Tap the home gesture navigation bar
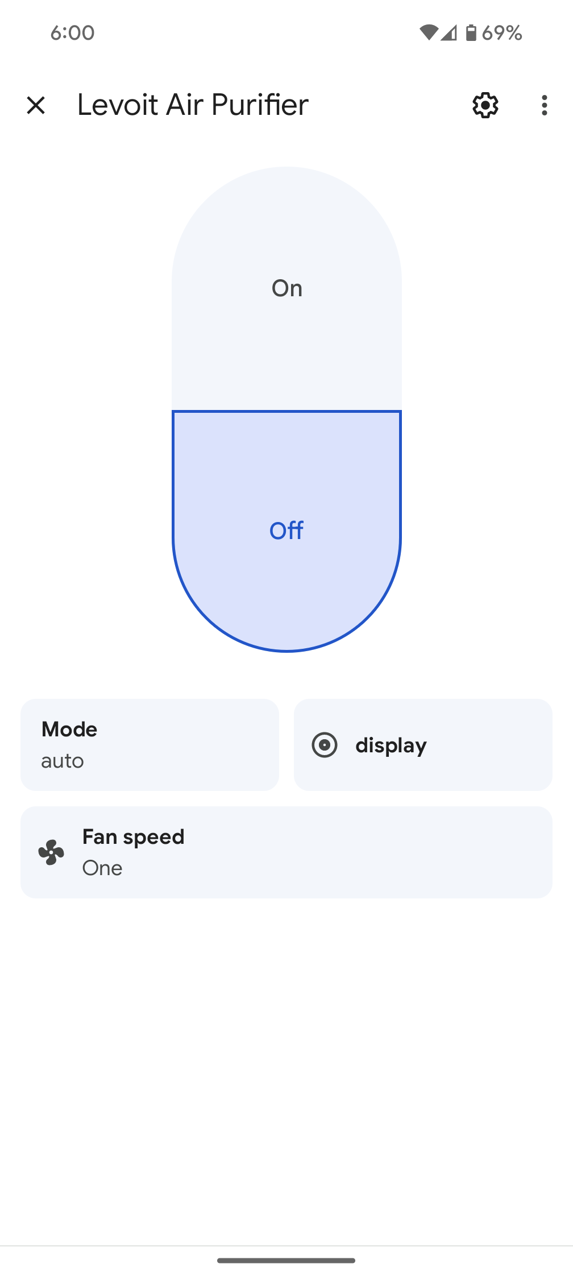This screenshot has height=1276, width=573. tap(286, 1260)
